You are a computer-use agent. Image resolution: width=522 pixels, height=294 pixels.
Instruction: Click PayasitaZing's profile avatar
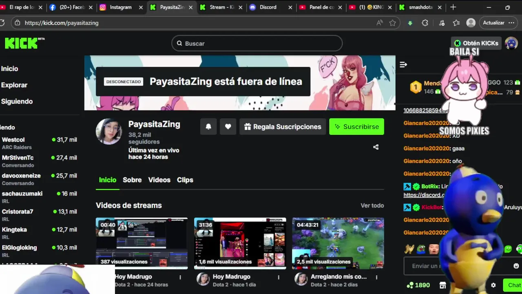click(108, 131)
